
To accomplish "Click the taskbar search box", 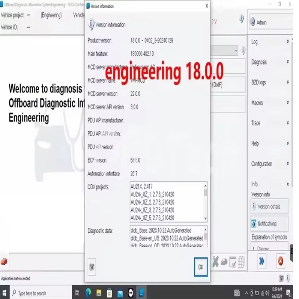I will click(x=41, y=293).
